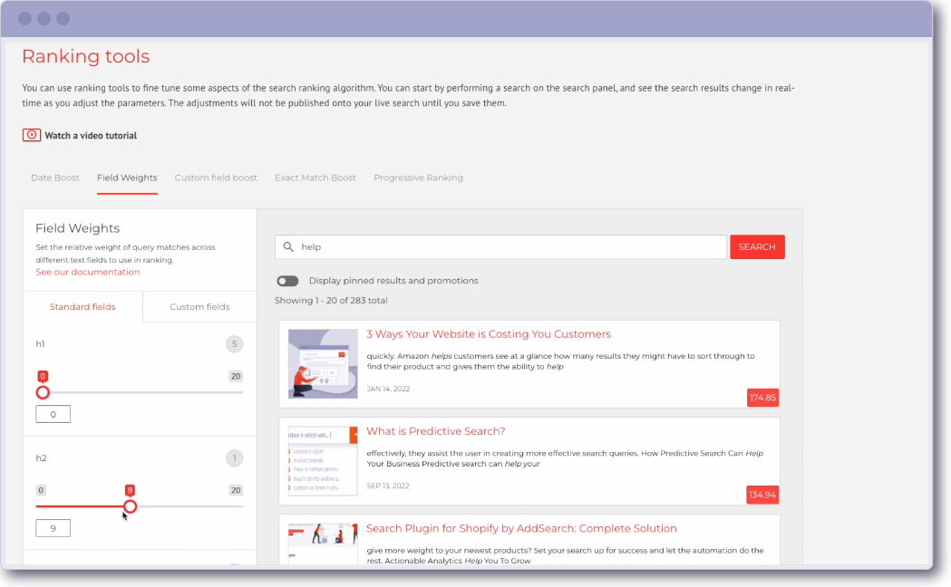Click the h2 default value badge 1
The height and width of the screenshot is (587, 951).
(234, 458)
